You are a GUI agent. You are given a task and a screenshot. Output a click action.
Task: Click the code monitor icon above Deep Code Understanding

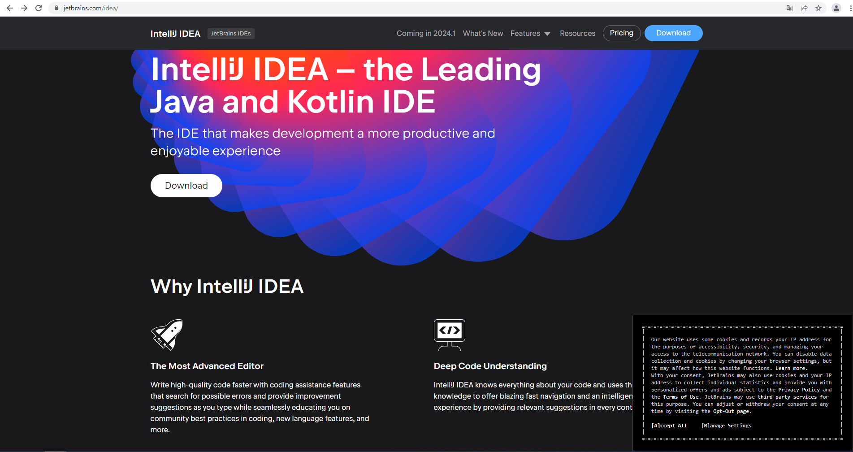coord(450,335)
